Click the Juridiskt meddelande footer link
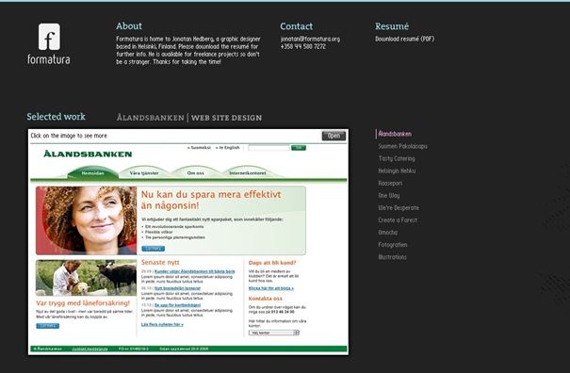Viewport: 570px width, 373px height. pyautogui.click(x=90, y=349)
